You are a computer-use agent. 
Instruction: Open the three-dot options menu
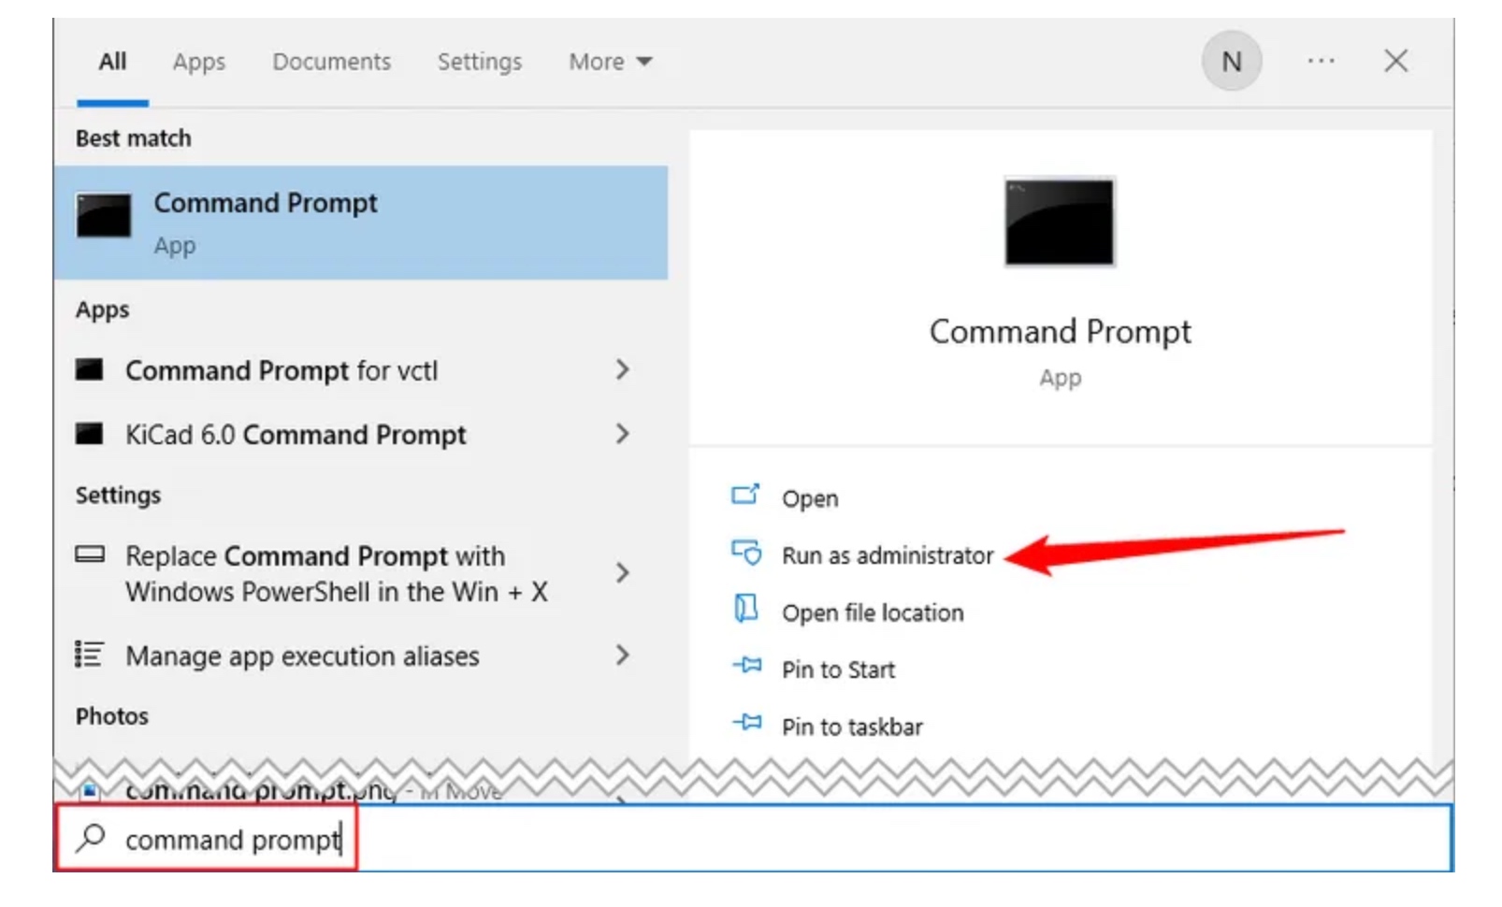[x=1321, y=62]
